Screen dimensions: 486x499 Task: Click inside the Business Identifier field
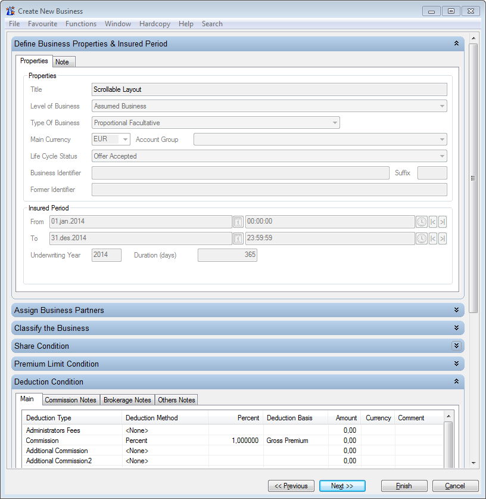coord(238,172)
